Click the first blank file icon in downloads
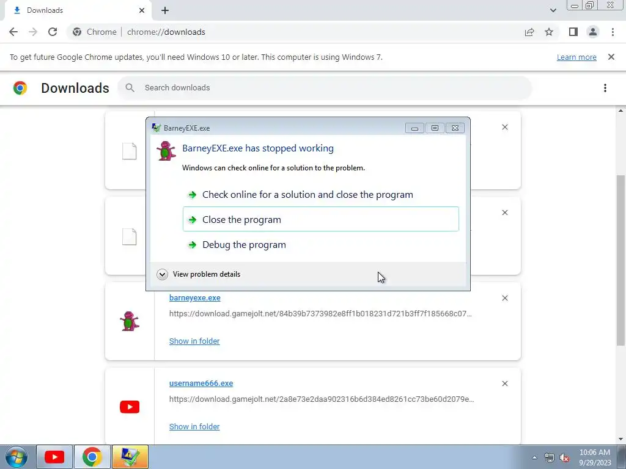 click(130, 151)
